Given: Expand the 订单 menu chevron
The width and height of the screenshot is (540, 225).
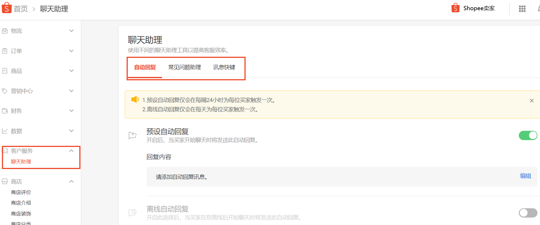Looking at the screenshot, I should click(71, 51).
